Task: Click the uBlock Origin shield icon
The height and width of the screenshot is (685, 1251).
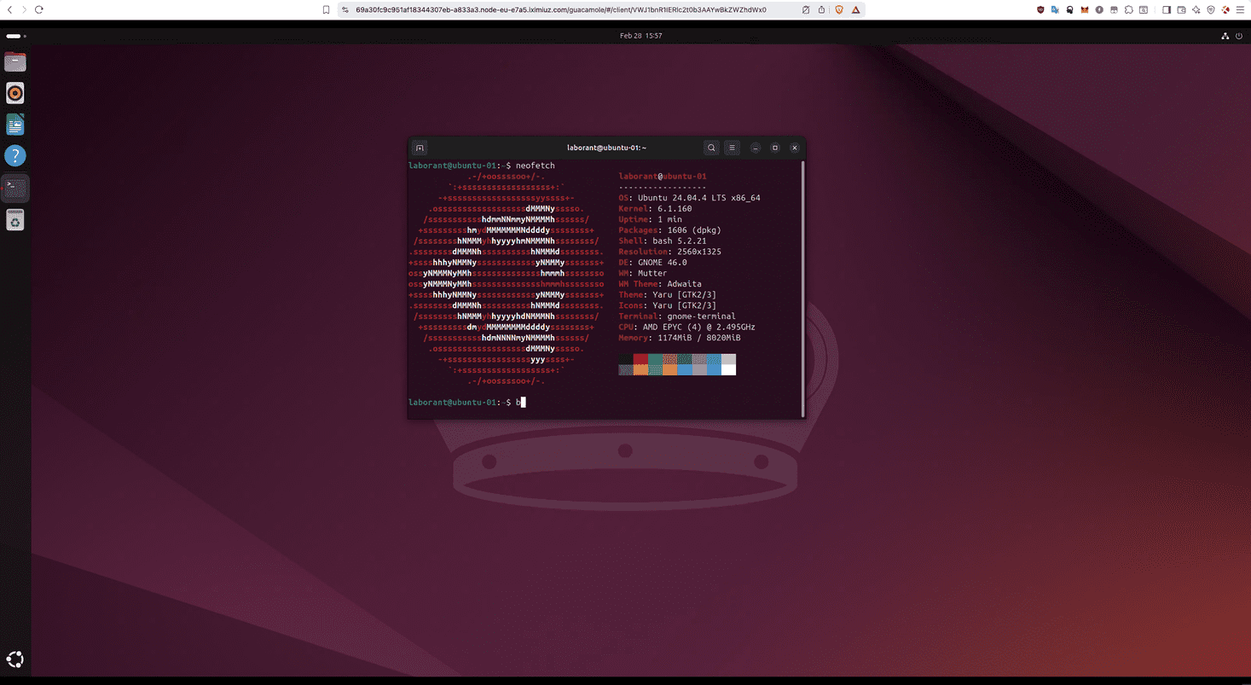Action: 1040,9
